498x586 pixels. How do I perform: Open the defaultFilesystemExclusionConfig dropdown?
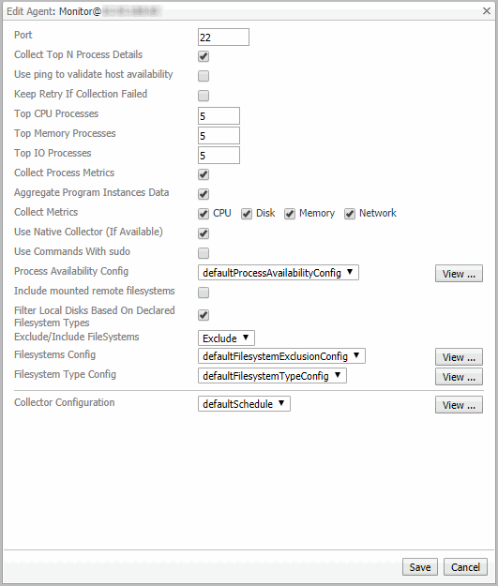tap(281, 355)
